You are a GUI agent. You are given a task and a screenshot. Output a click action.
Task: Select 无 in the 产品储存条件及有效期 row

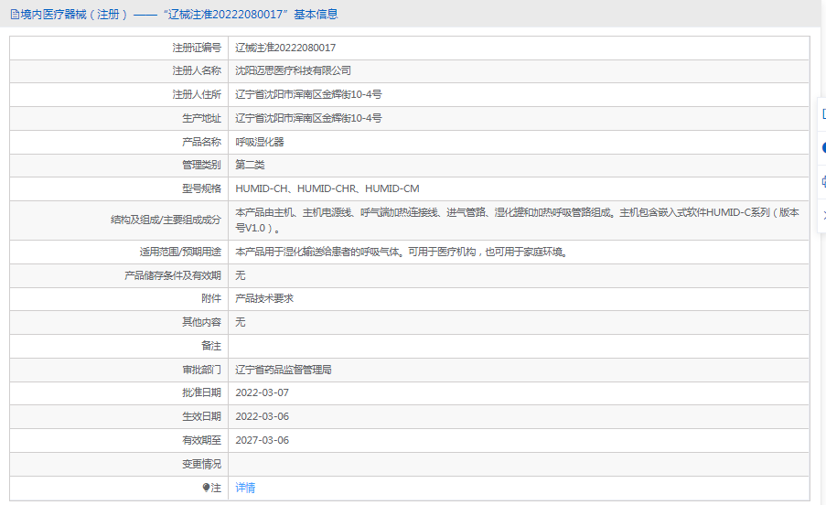click(241, 275)
